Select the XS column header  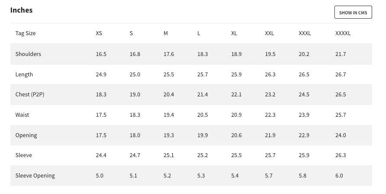click(99, 33)
